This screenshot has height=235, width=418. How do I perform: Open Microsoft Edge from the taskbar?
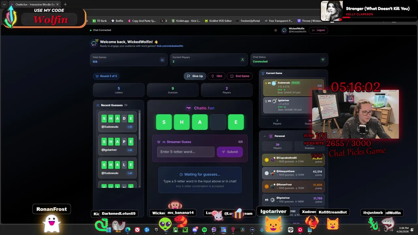(128, 230)
